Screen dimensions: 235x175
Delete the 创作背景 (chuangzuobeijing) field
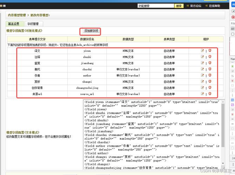pos(210,87)
